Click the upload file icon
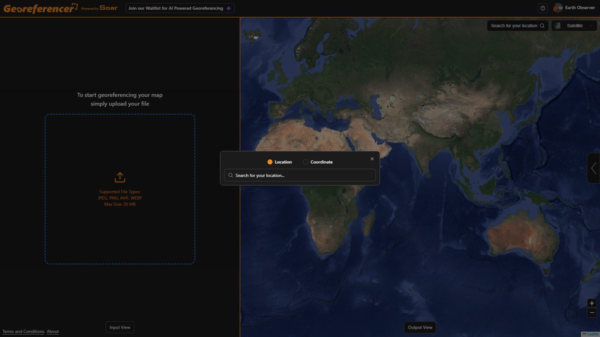 tap(119, 177)
